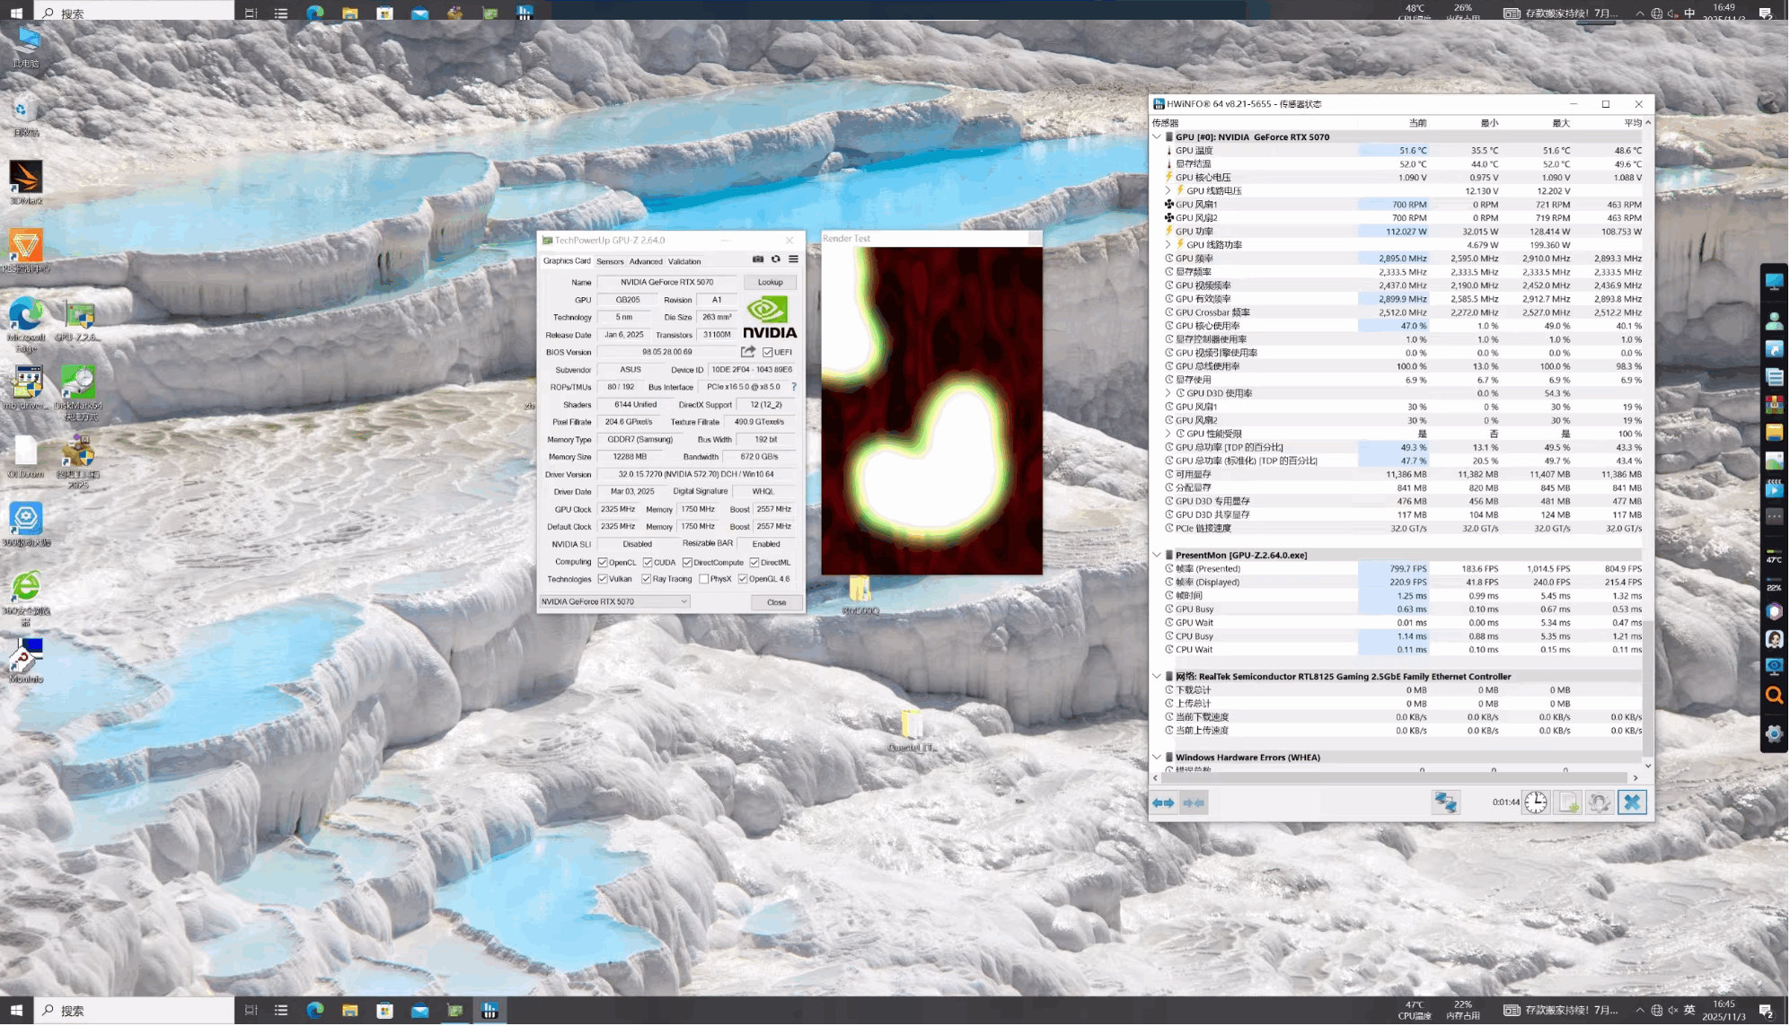Click the BIOS export share icon

[748, 352]
